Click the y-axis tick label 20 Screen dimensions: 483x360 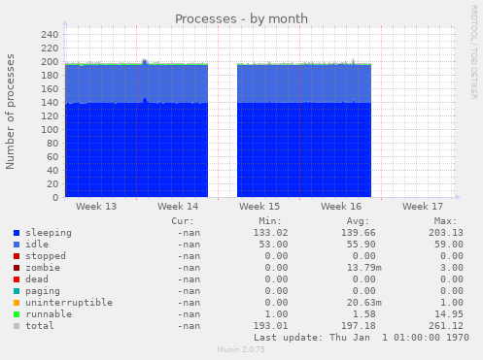[x=52, y=183]
